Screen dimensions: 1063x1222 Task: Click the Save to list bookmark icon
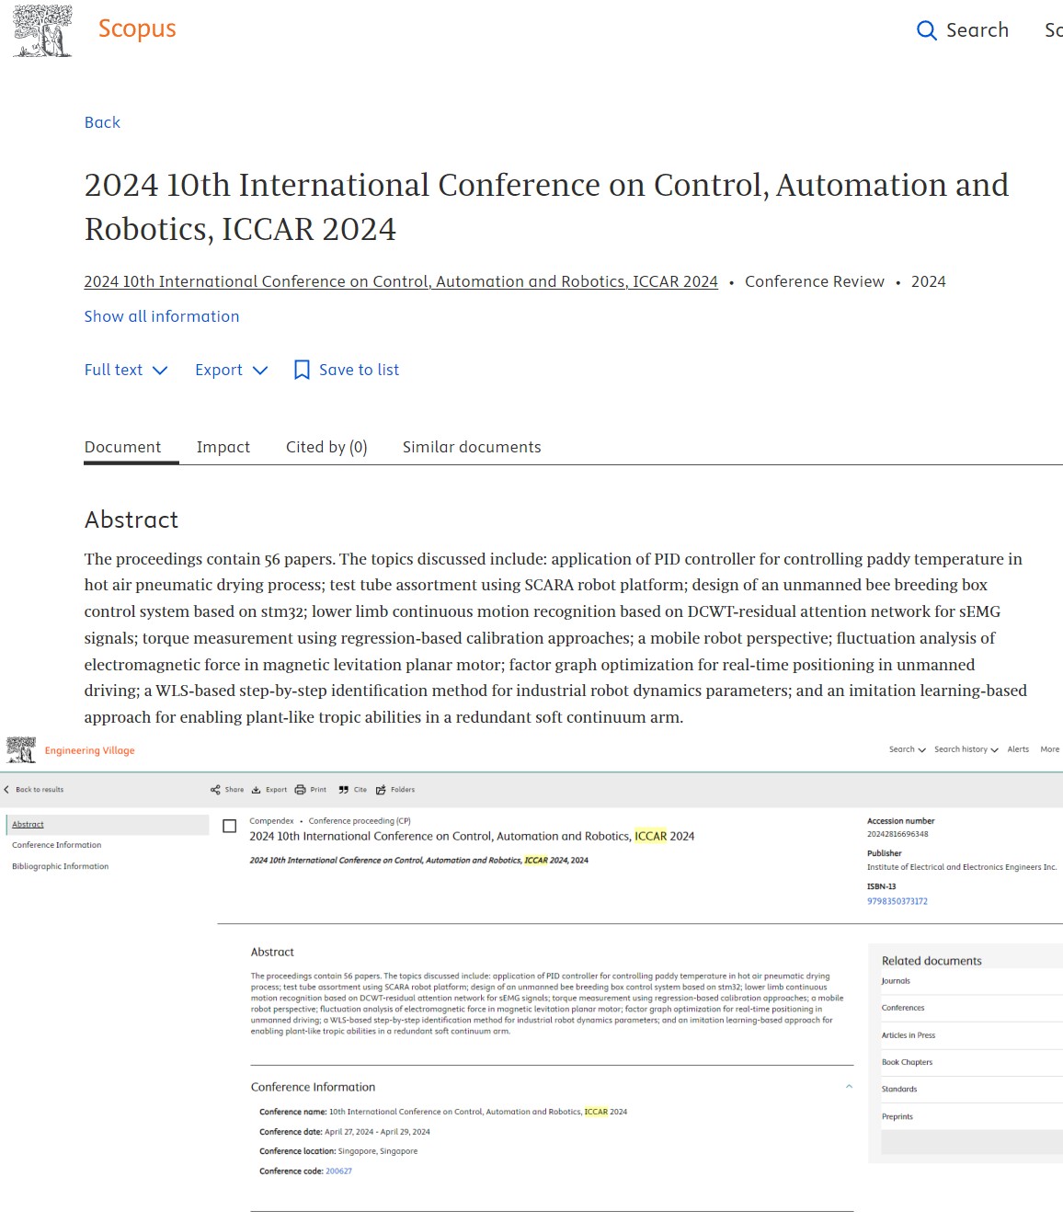point(301,370)
